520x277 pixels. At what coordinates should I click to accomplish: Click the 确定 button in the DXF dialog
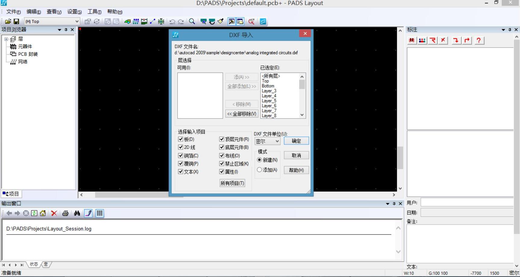pos(296,141)
